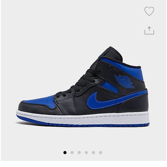Tap the upload arrow share button
Screen dimensions: 167x167
[149, 31]
